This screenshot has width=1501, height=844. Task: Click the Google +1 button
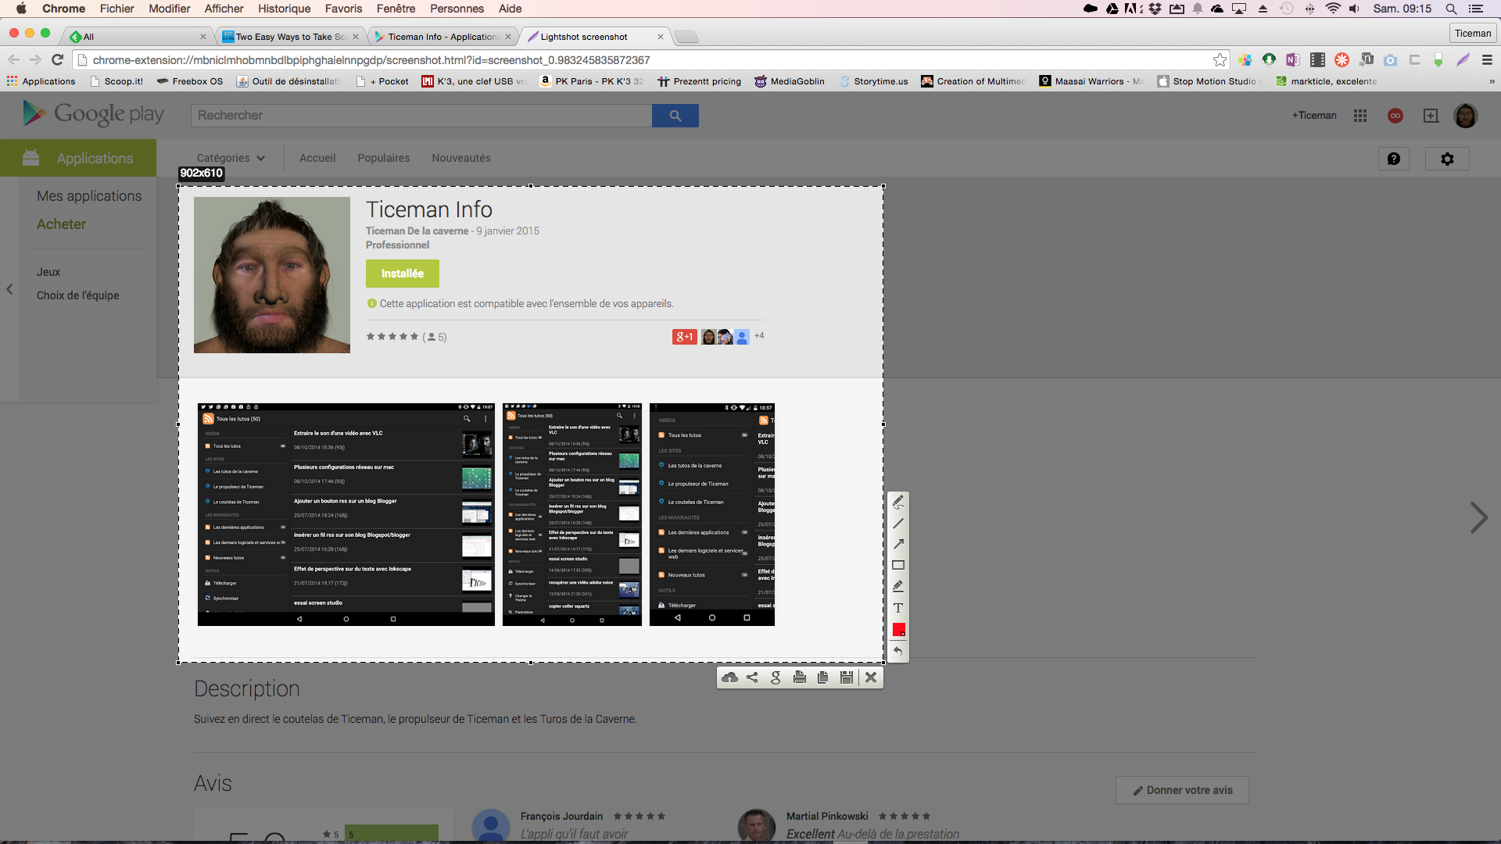pos(684,337)
